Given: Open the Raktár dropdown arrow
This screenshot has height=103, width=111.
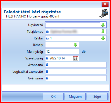Looking at the screenshot, I should (x=103, y=38).
